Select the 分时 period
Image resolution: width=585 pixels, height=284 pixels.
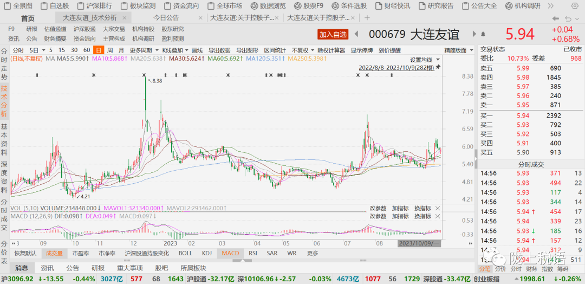(18, 50)
